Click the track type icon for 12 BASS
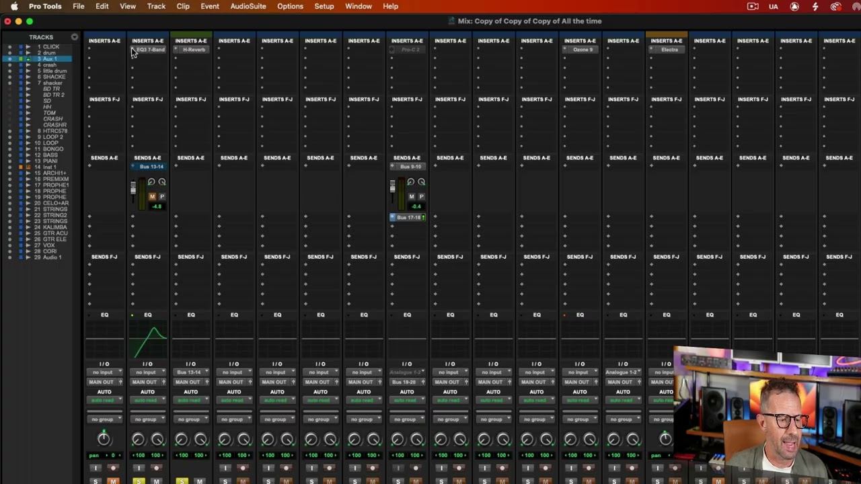Viewport: 861px width, 484px height. pyautogui.click(x=28, y=155)
